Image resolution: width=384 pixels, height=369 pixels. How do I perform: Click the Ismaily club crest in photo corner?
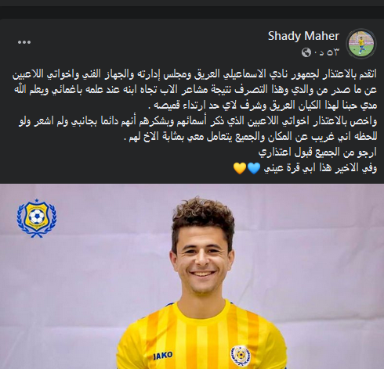37,218
